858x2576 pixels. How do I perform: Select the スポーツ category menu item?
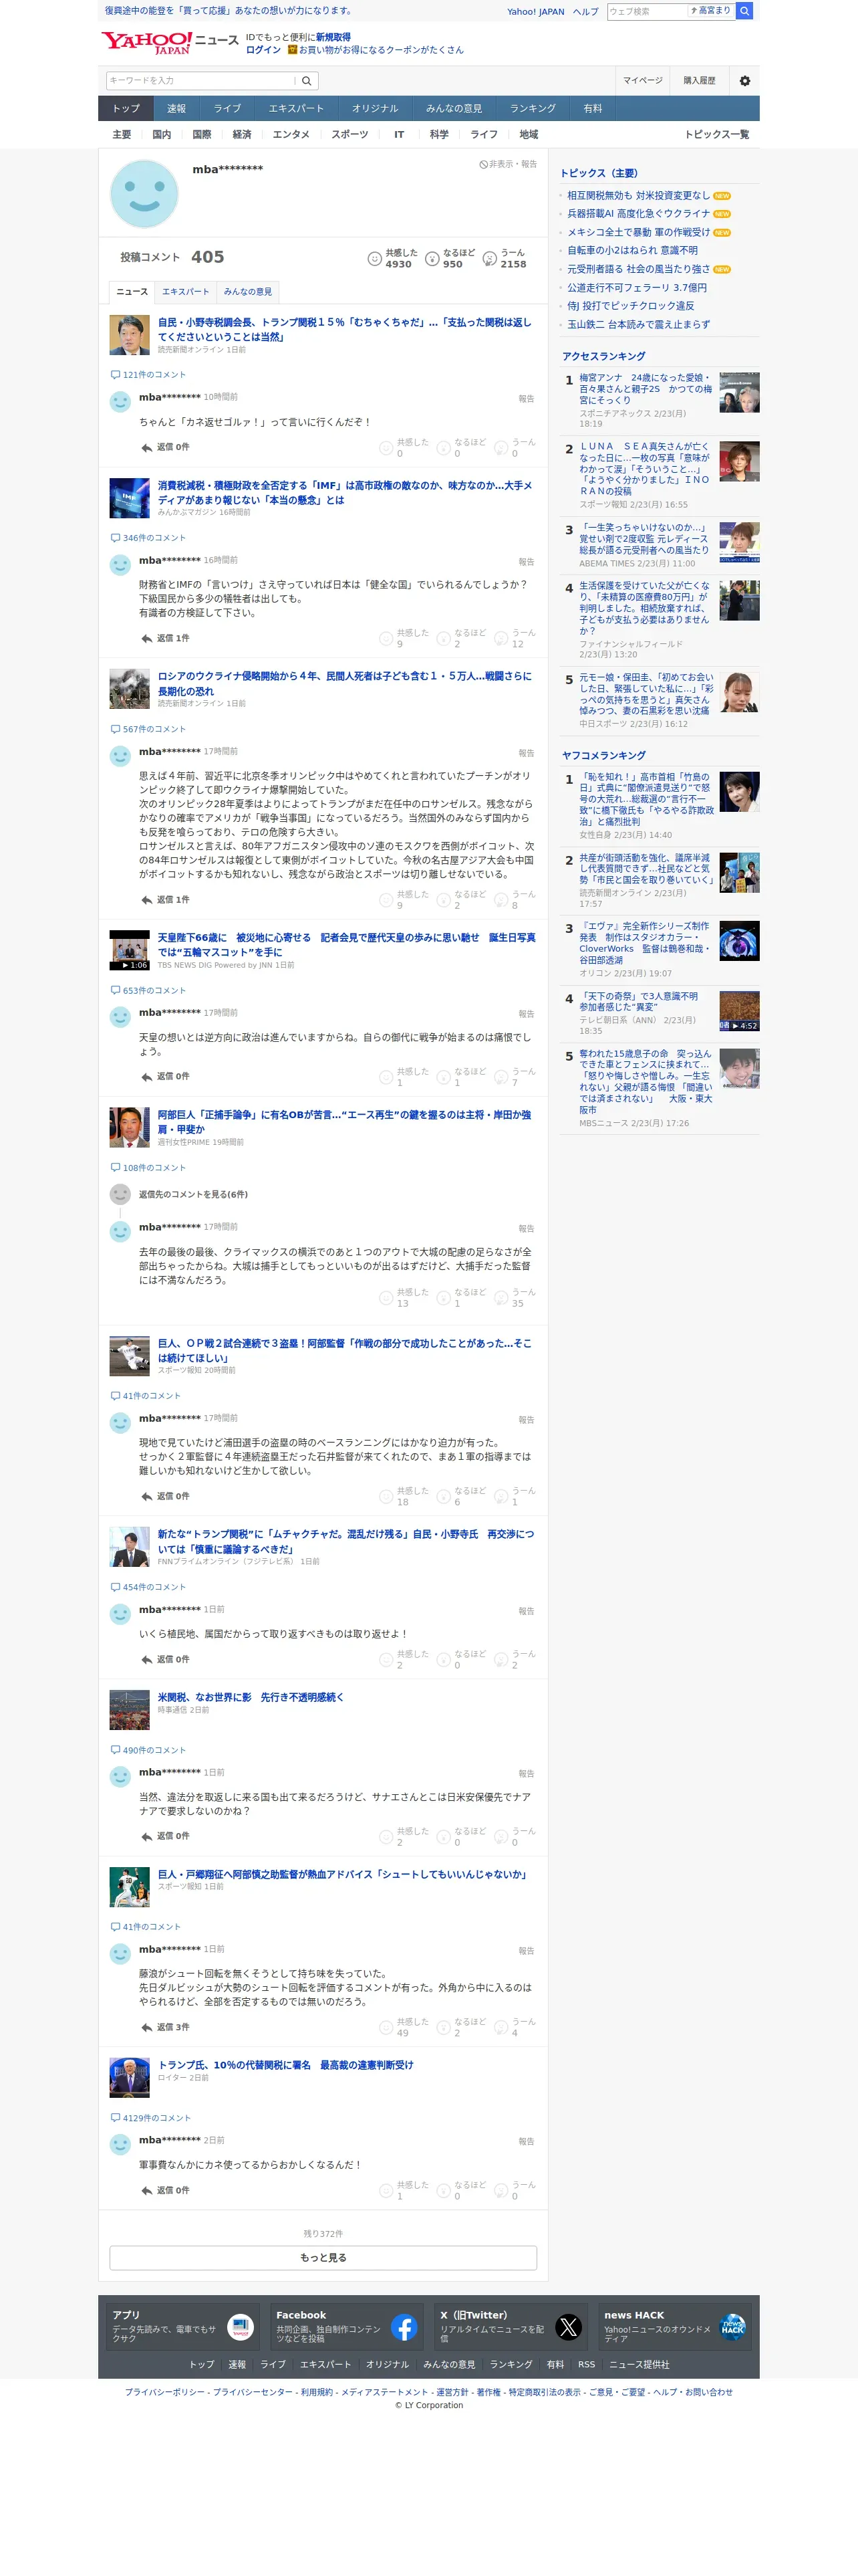tap(349, 134)
